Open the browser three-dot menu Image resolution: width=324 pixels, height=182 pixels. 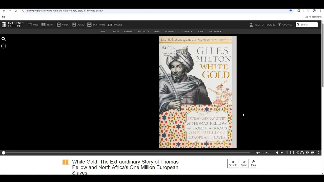pyautogui.click(x=320, y=11)
